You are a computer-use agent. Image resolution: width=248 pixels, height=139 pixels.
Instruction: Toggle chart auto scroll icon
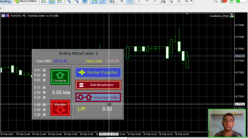[95, 2]
